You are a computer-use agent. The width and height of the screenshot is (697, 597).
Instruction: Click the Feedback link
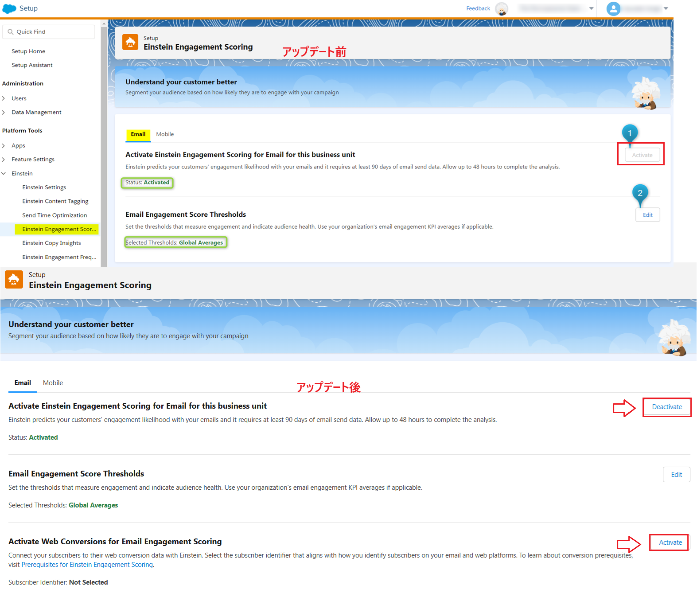[x=478, y=8]
